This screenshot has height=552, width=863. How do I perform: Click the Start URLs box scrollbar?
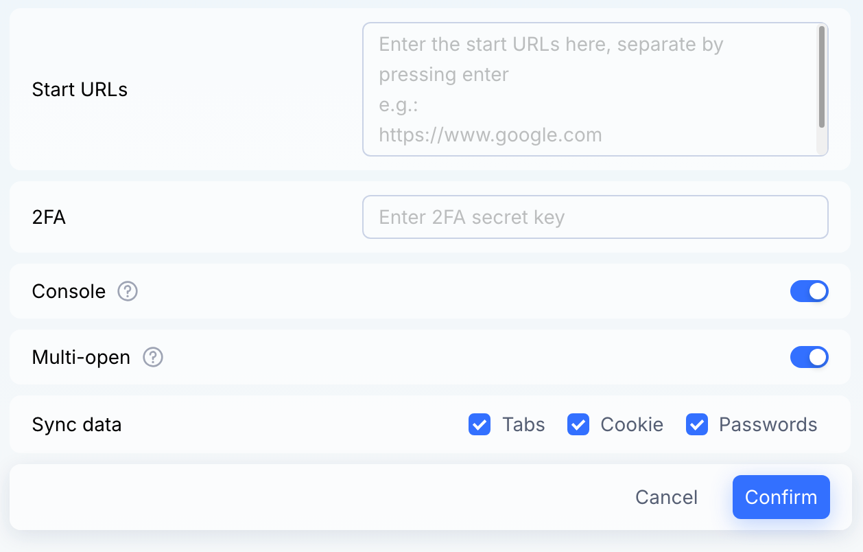click(x=821, y=77)
